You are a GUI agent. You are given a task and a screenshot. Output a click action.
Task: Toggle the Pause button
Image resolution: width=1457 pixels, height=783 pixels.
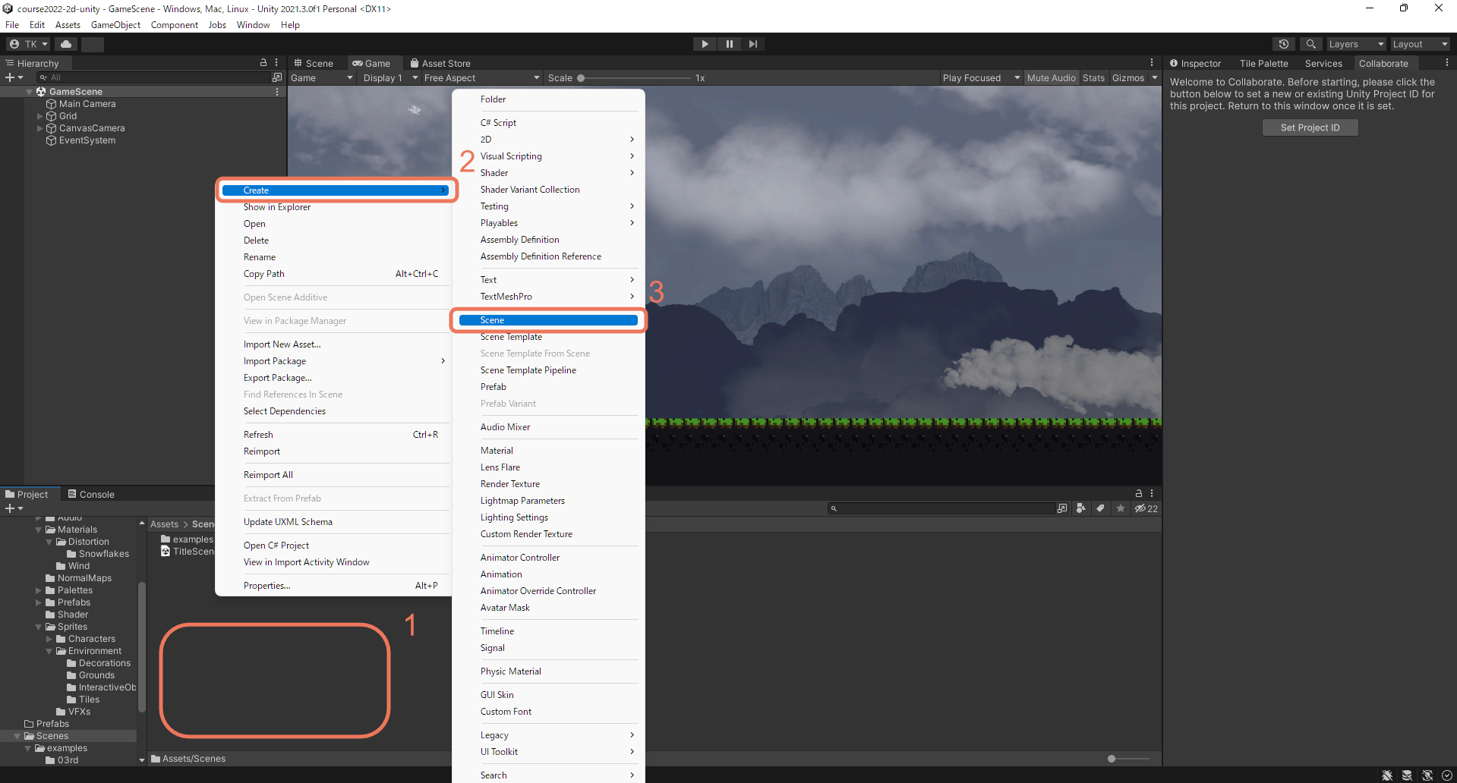(729, 44)
